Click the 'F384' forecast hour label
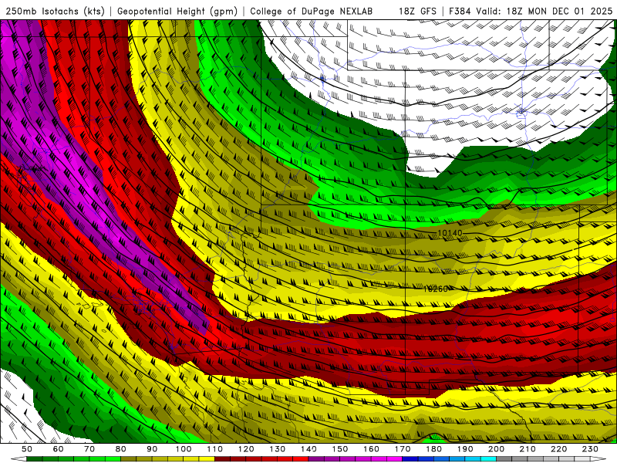This screenshot has height=463, width=617. point(460,12)
